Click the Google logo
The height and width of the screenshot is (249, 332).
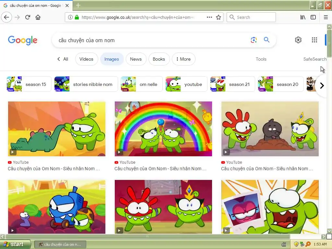click(23, 40)
